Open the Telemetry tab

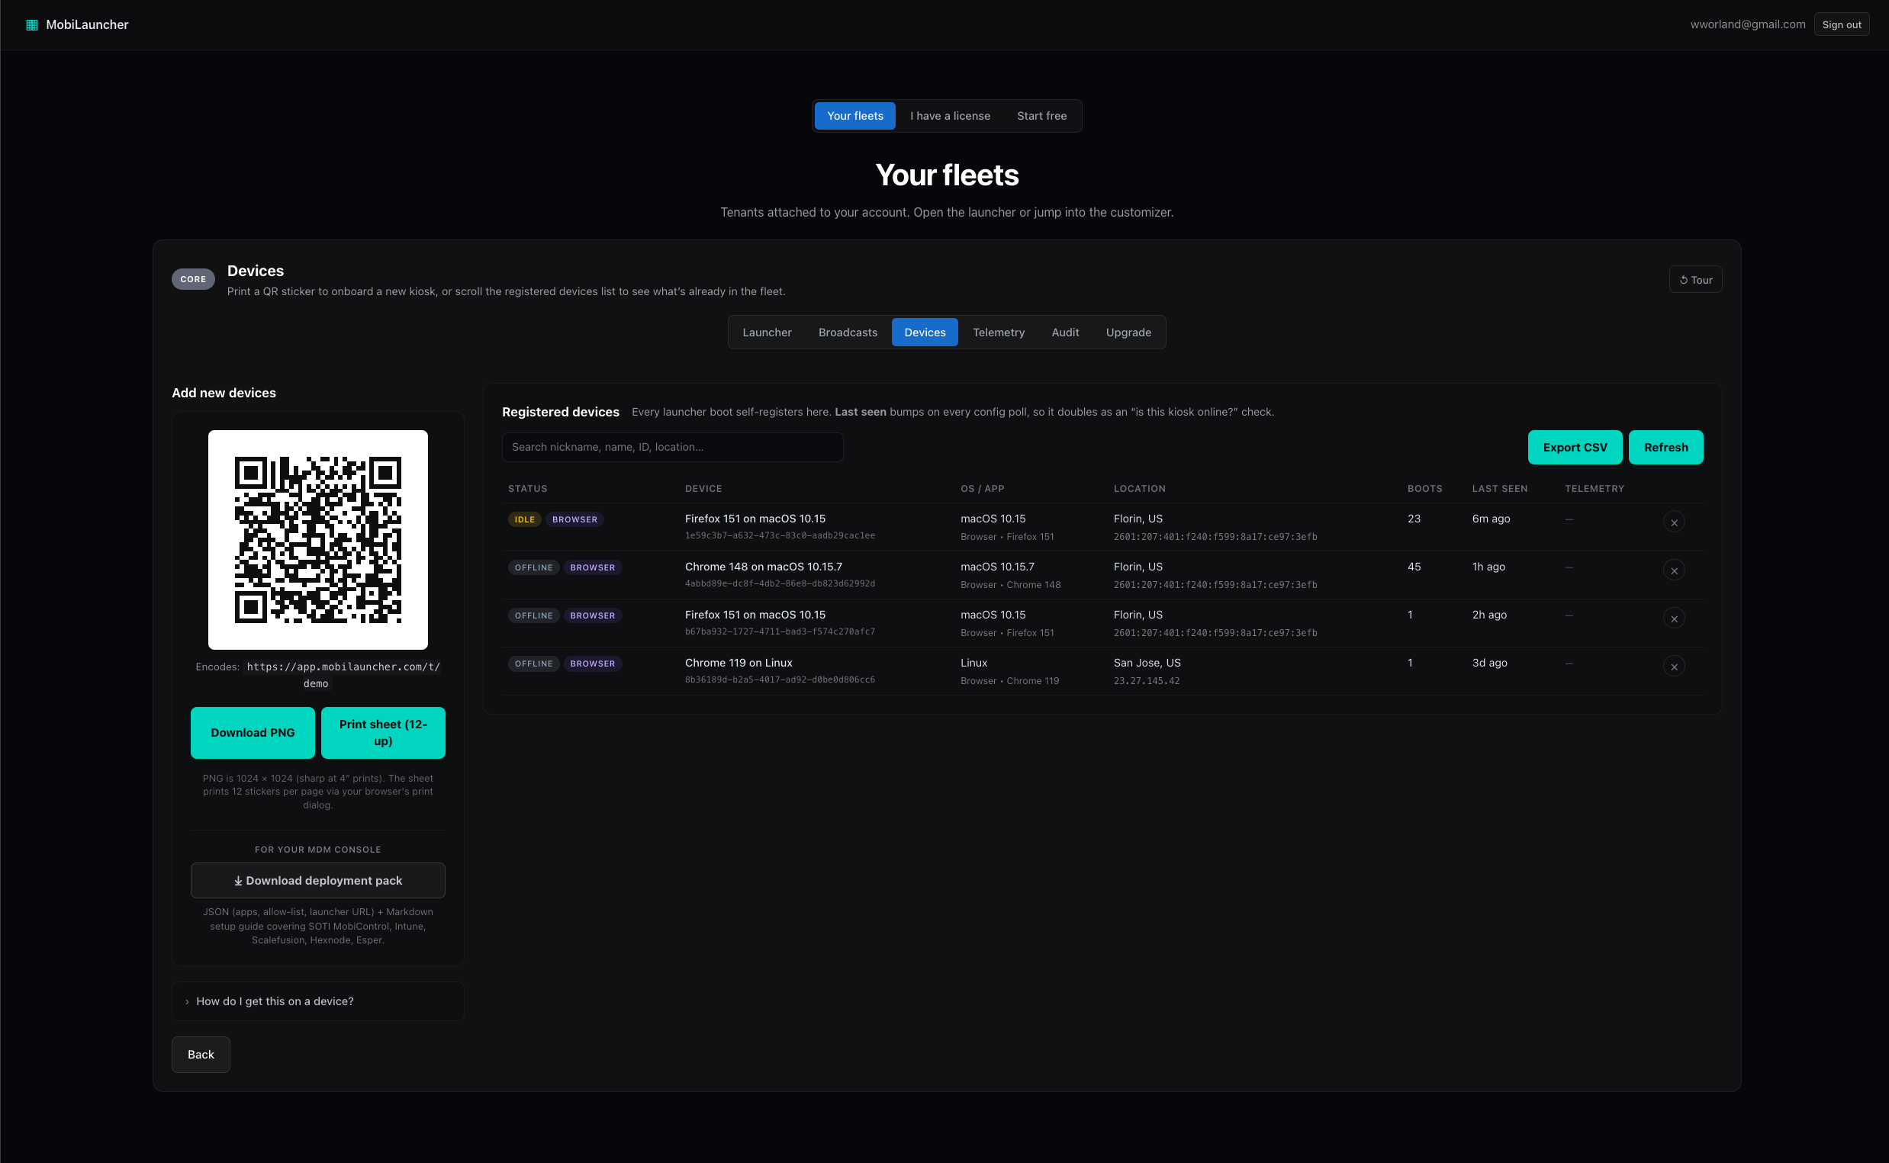(x=998, y=333)
